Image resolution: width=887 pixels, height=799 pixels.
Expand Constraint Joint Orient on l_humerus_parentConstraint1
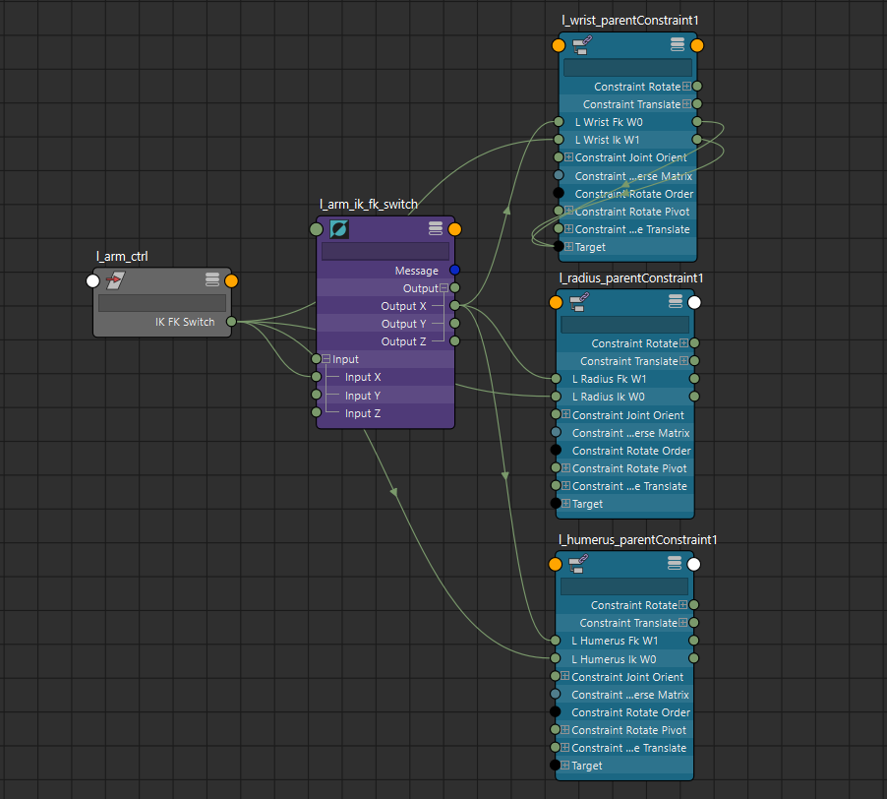tap(564, 677)
